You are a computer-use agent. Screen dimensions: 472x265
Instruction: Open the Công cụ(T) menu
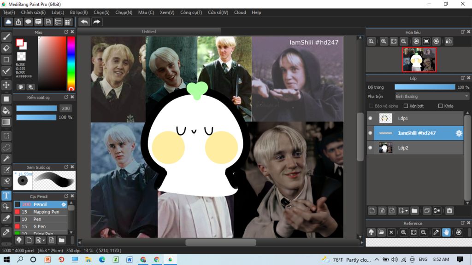click(x=191, y=12)
